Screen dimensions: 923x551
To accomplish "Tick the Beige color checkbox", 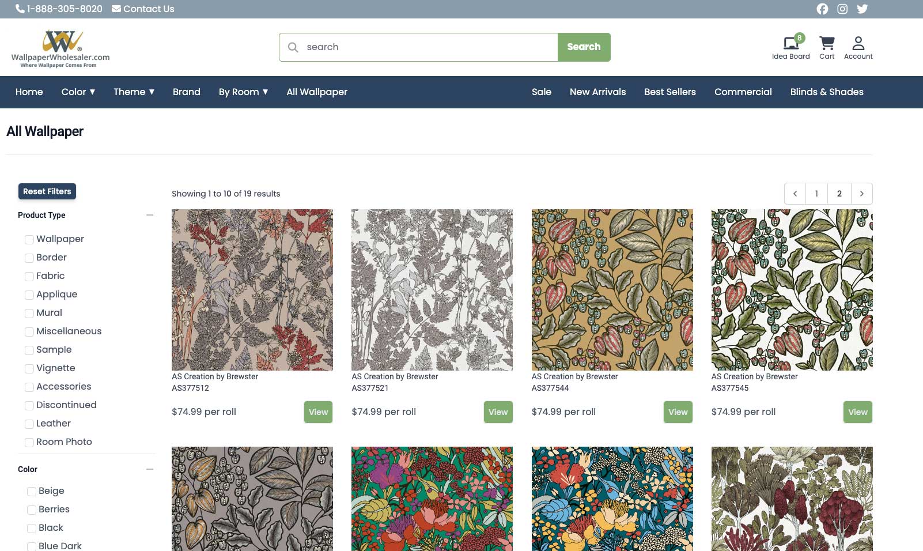I will tap(32, 492).
